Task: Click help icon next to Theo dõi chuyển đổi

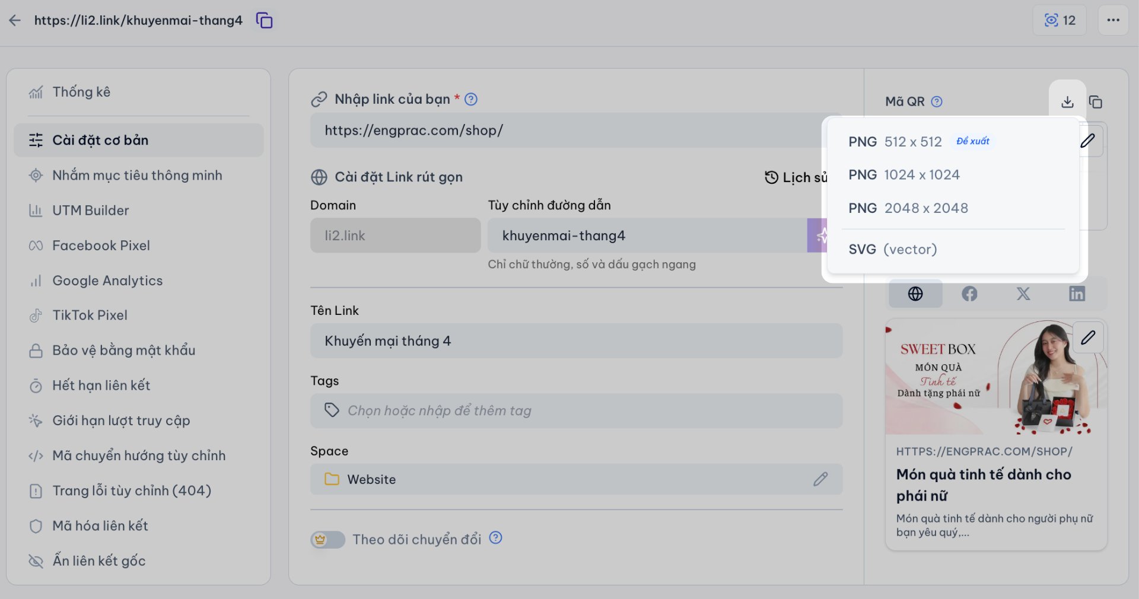Action: [495, 538]
